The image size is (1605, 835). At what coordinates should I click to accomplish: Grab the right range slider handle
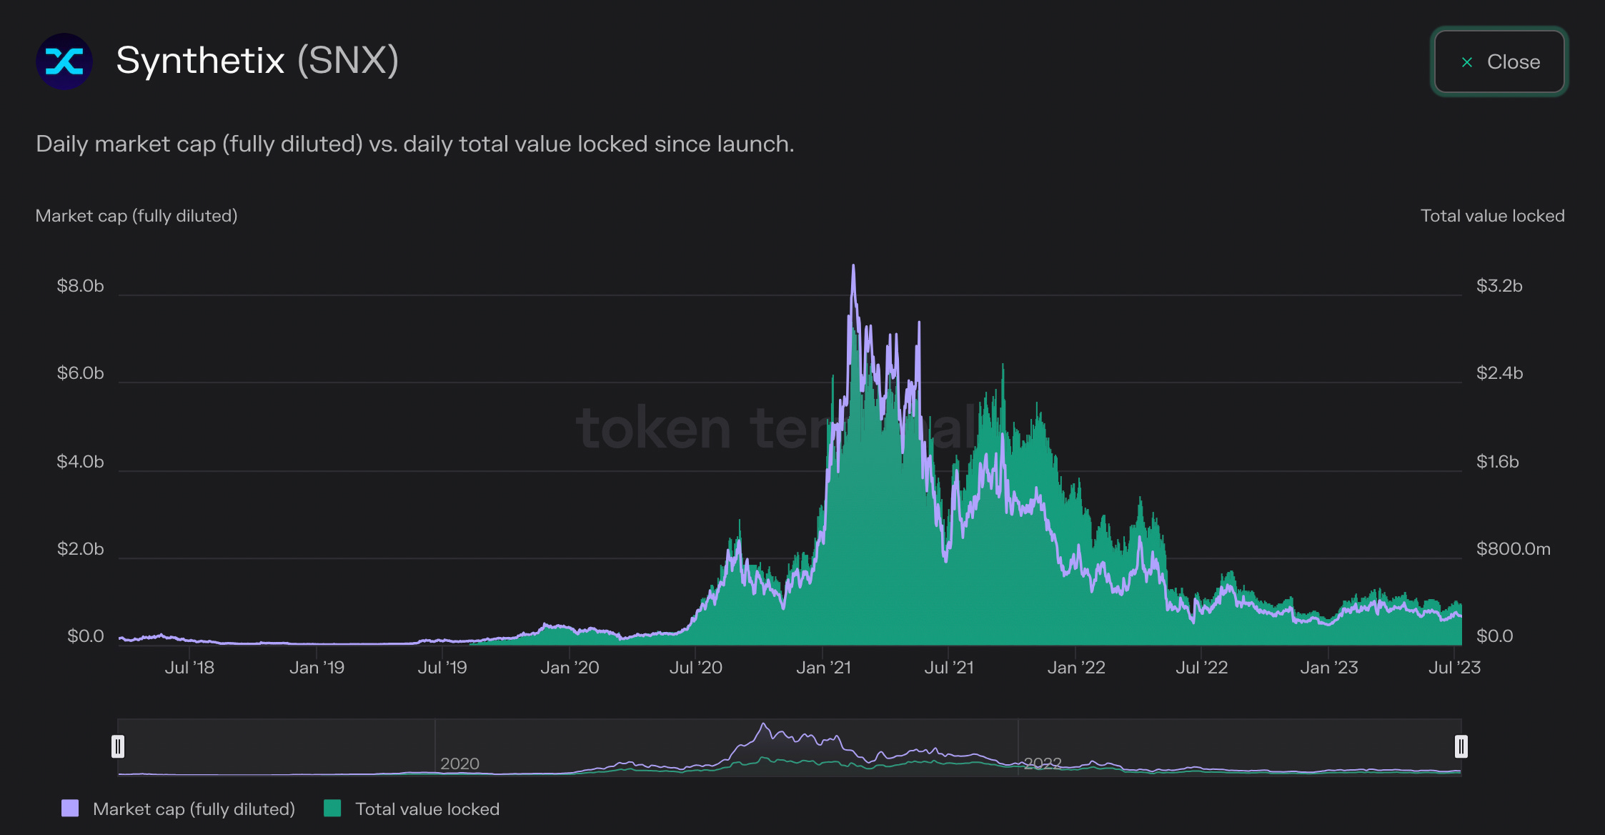point(1461,746)
